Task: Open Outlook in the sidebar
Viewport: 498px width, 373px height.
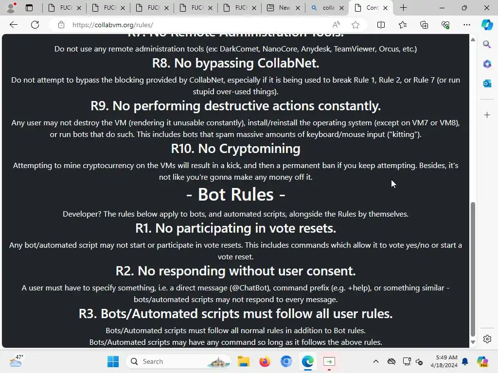Action: point(487,84)
